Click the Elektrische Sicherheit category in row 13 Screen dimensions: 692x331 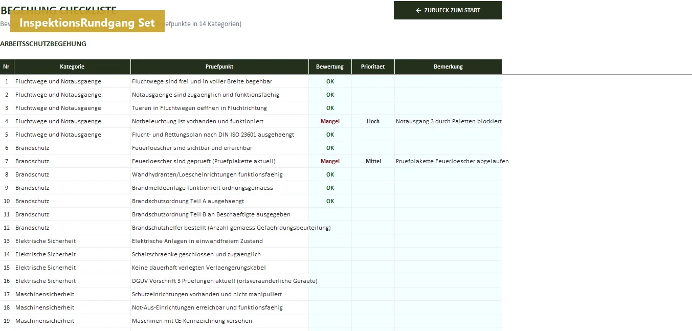coord(72,241)
